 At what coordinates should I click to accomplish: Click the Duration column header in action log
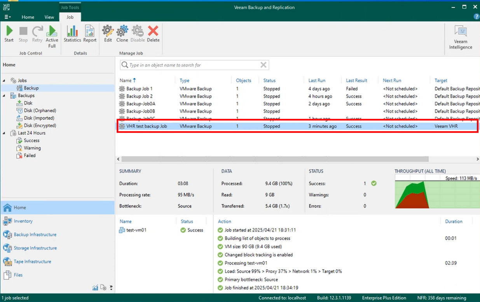(x=454, y=221)
